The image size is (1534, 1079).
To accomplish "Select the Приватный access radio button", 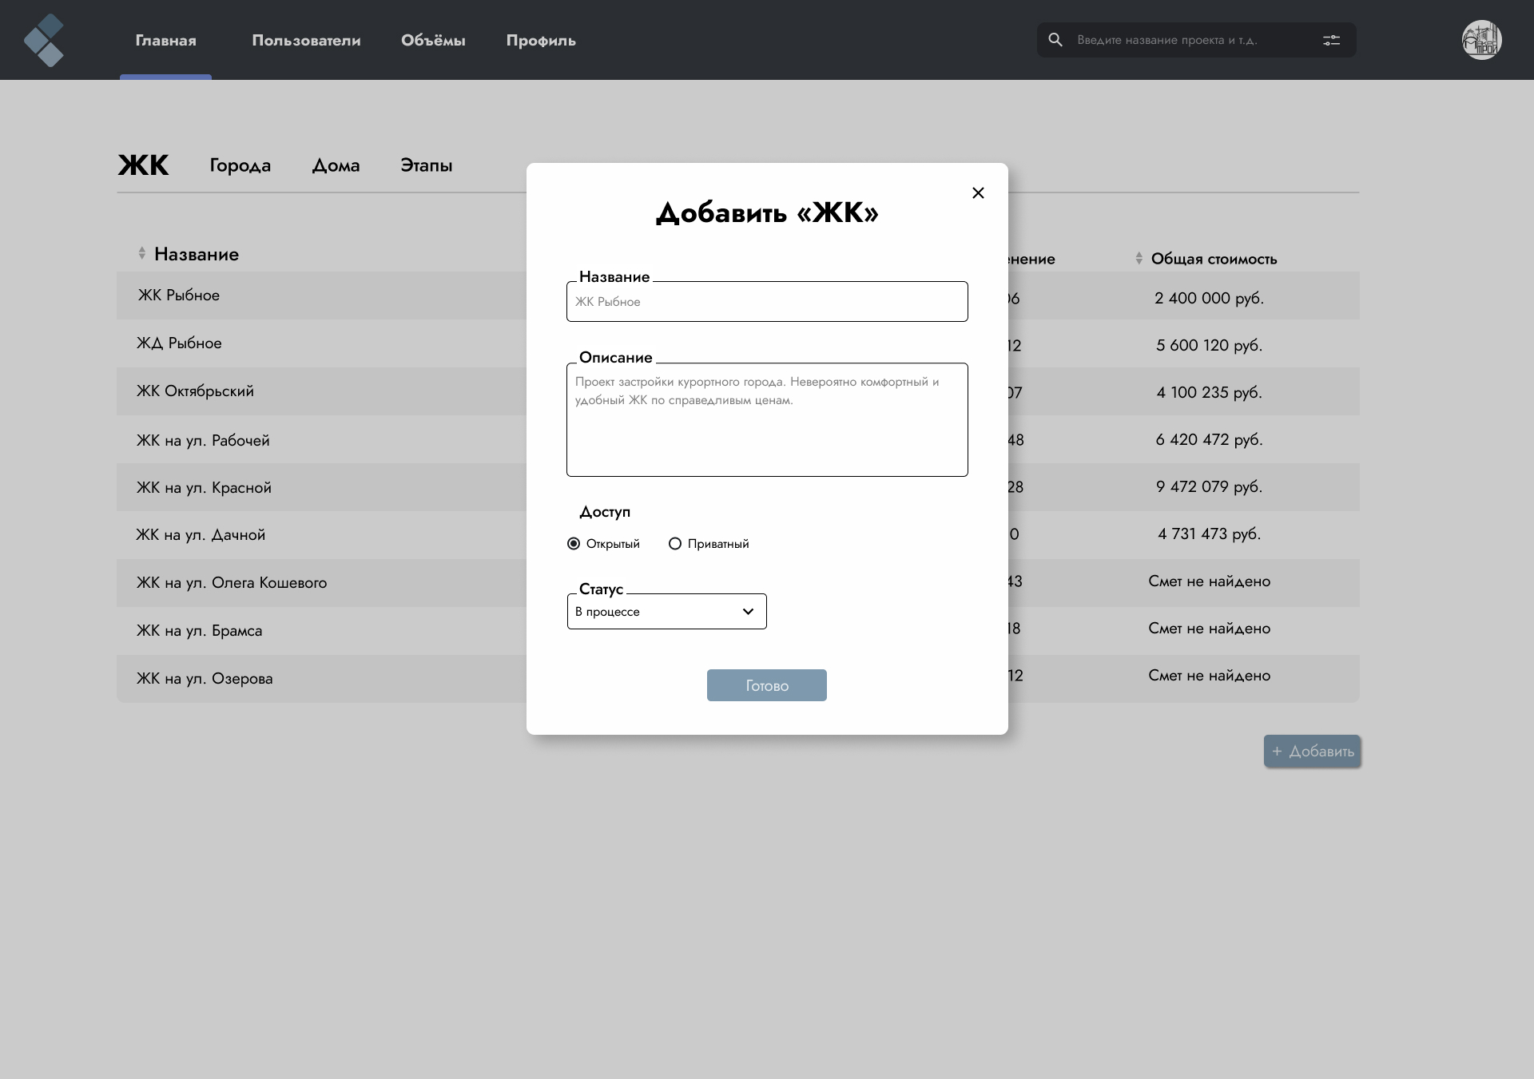I will [675, 544].
